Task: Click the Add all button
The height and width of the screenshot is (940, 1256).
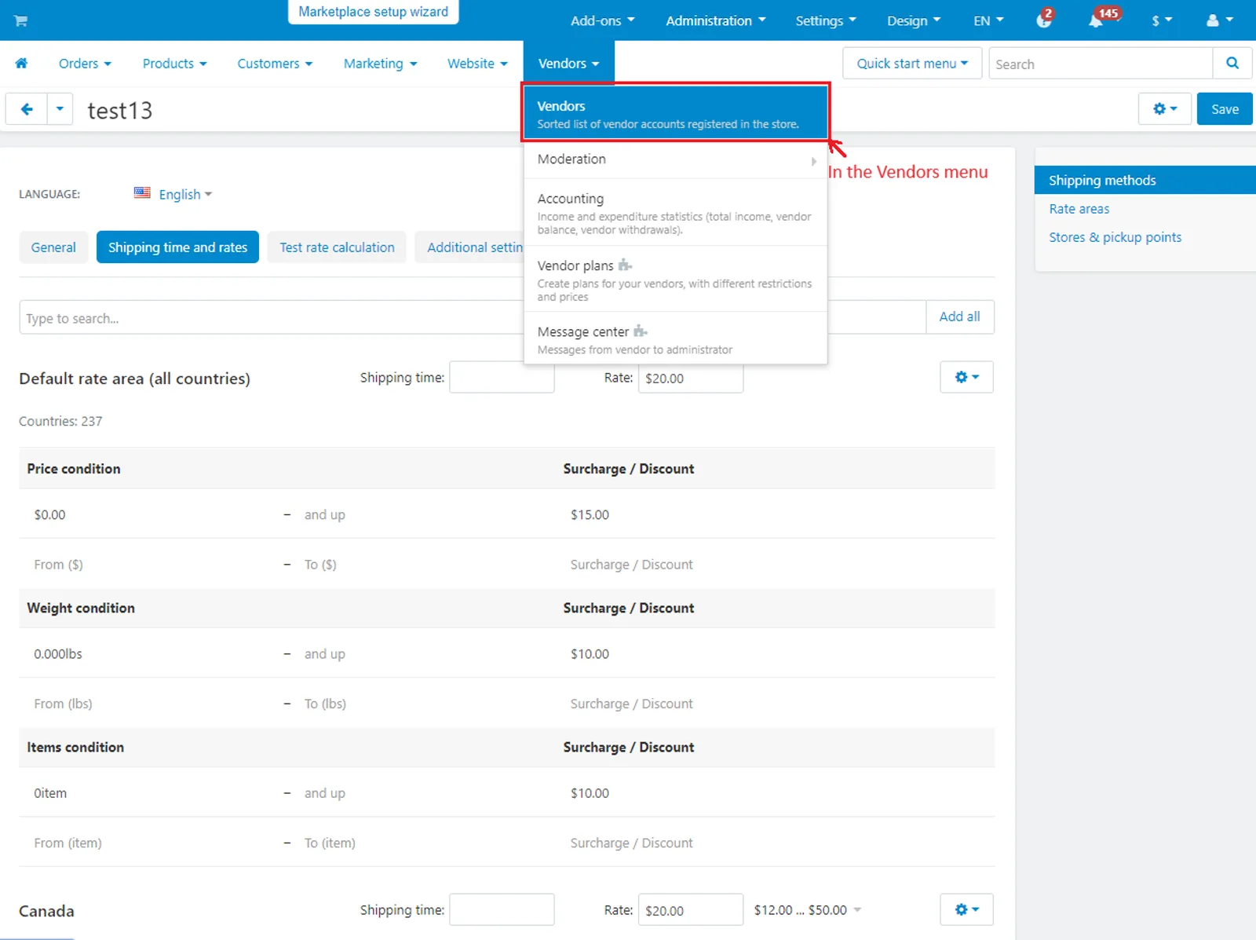Action: [x=959, y=316]
